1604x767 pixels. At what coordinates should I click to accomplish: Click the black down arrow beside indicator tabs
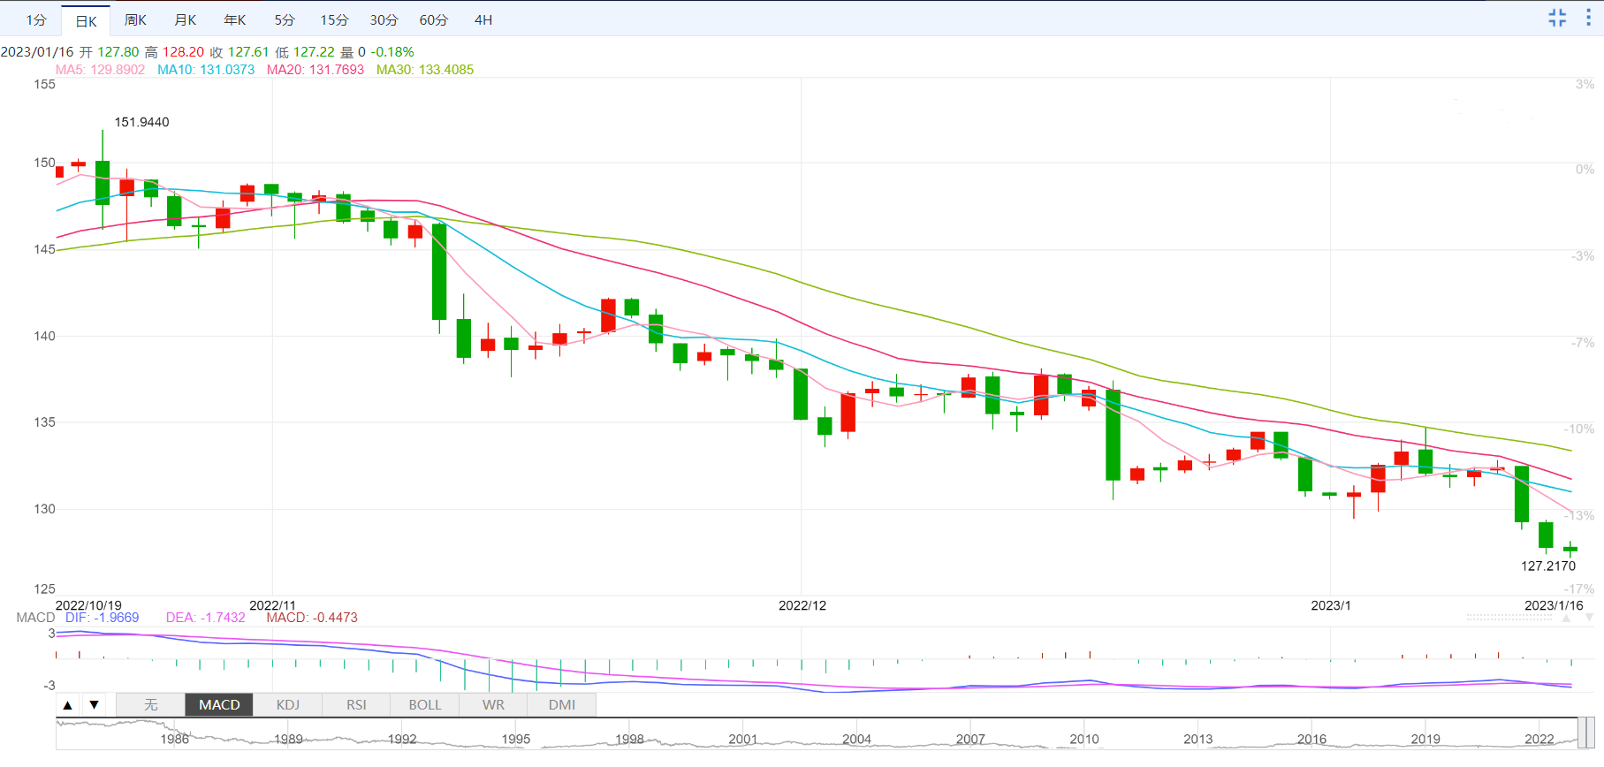[94, 705]
